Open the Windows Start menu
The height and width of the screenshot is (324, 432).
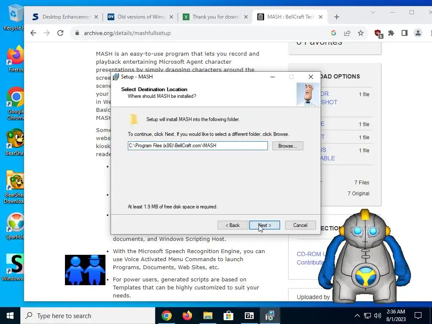click(x=10, y=316)
